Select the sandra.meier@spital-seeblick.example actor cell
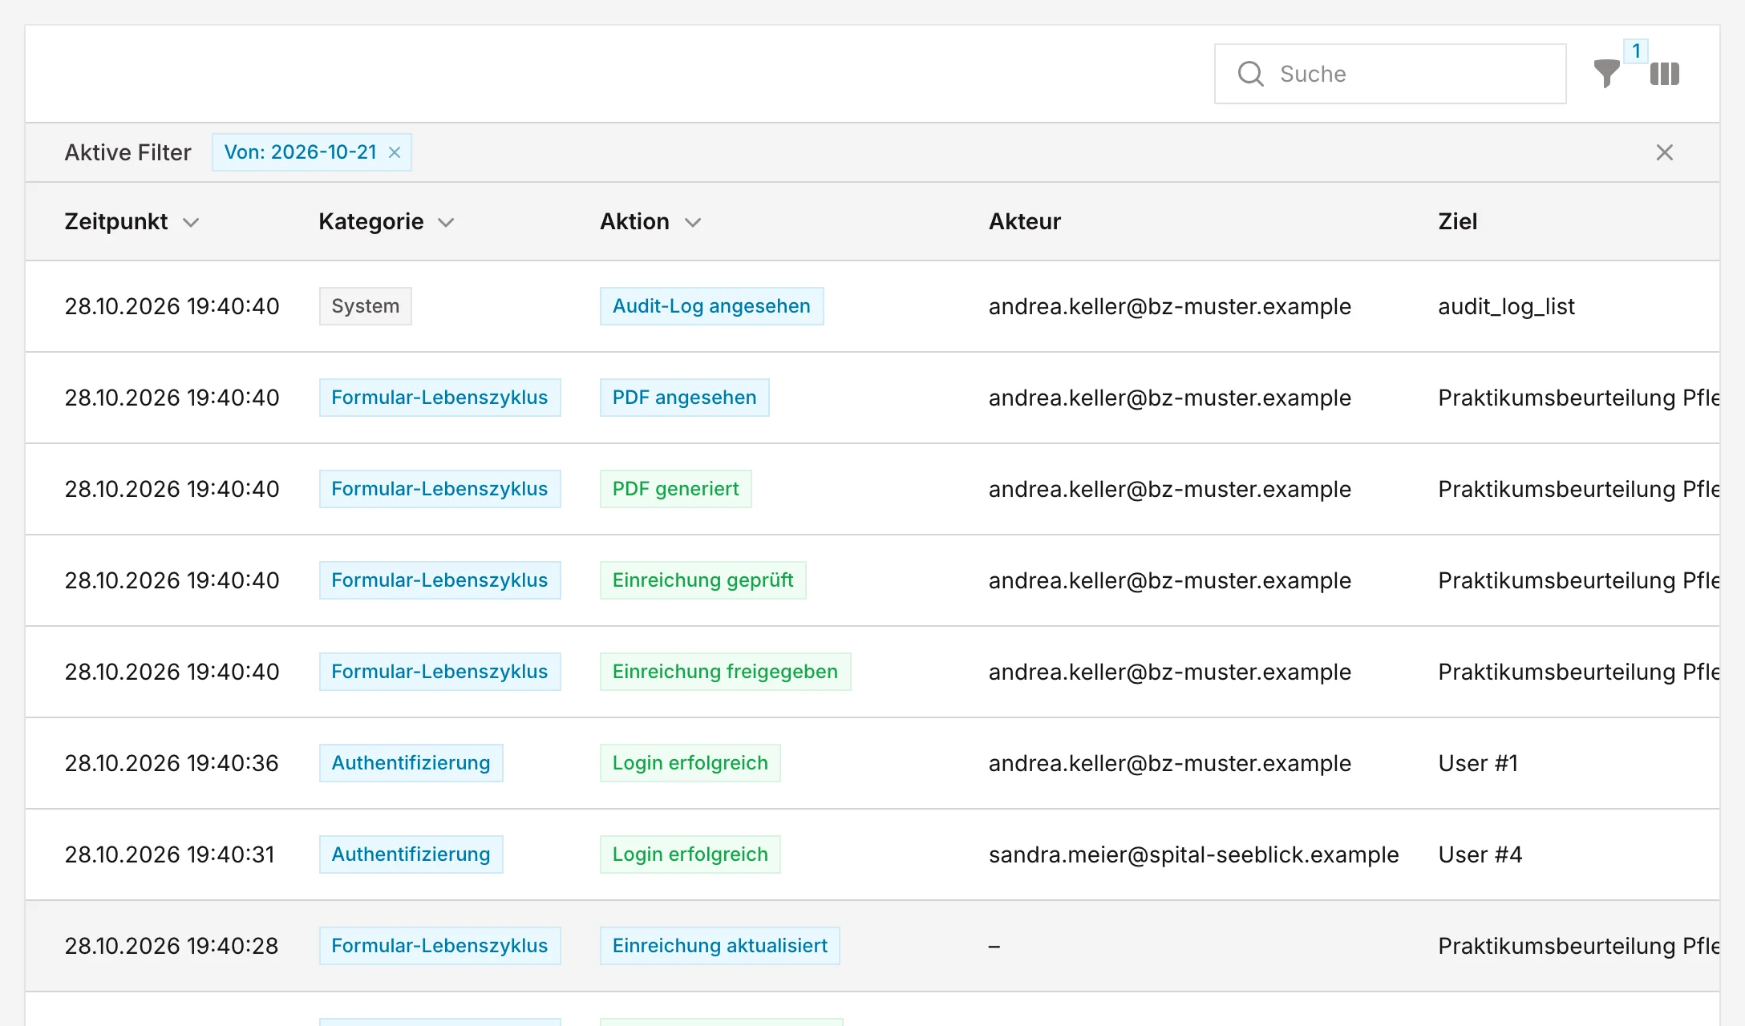The height and width of the screenshot is (1026, 1745). (x=1194, y=854)
